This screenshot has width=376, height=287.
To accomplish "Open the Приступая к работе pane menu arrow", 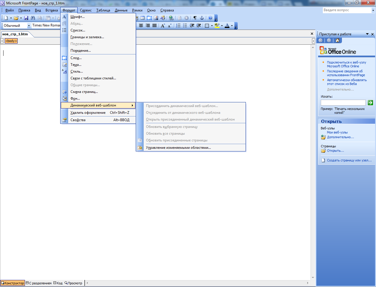I will click(367, 34).
